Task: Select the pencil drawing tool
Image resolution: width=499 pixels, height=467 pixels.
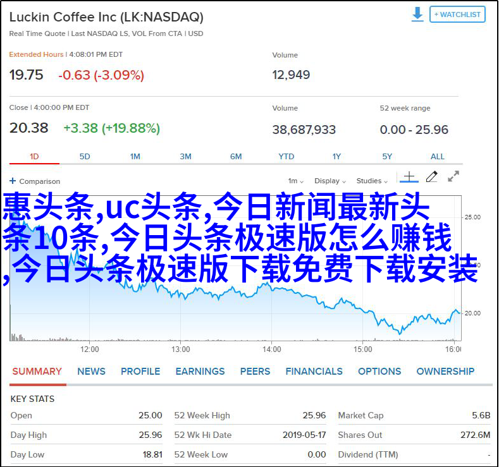Action: point(431,177)
